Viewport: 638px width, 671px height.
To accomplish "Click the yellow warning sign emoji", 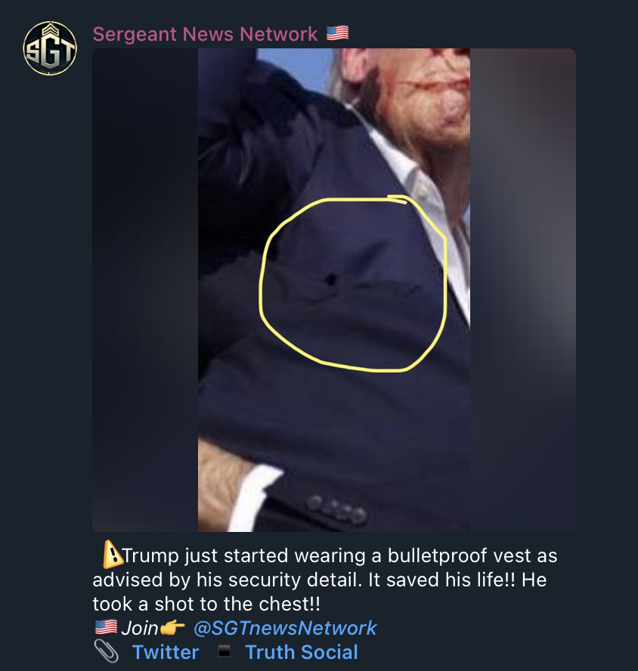I will 113,554.
